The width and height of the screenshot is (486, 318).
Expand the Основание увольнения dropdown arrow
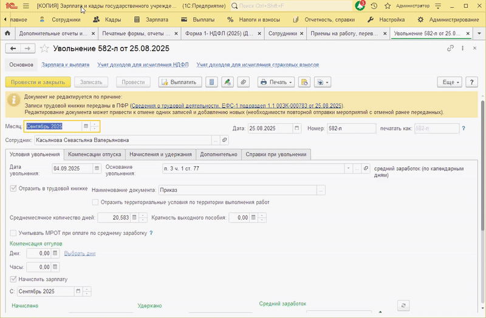(x=348, y=169)
